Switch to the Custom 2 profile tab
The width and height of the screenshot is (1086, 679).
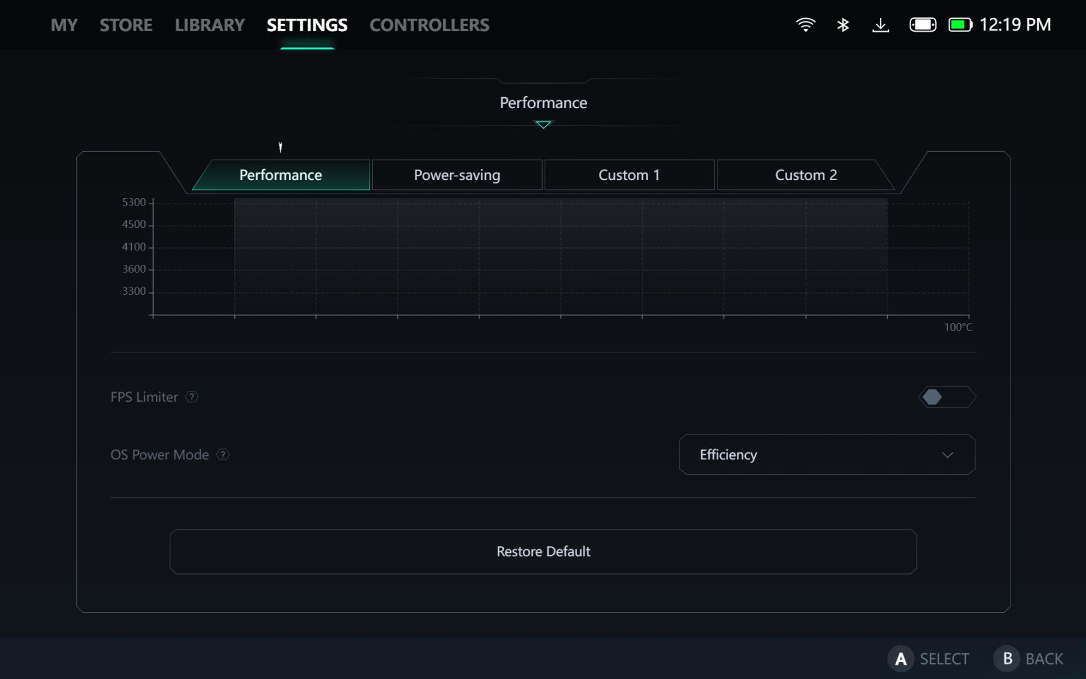click(x=806, y=175)
